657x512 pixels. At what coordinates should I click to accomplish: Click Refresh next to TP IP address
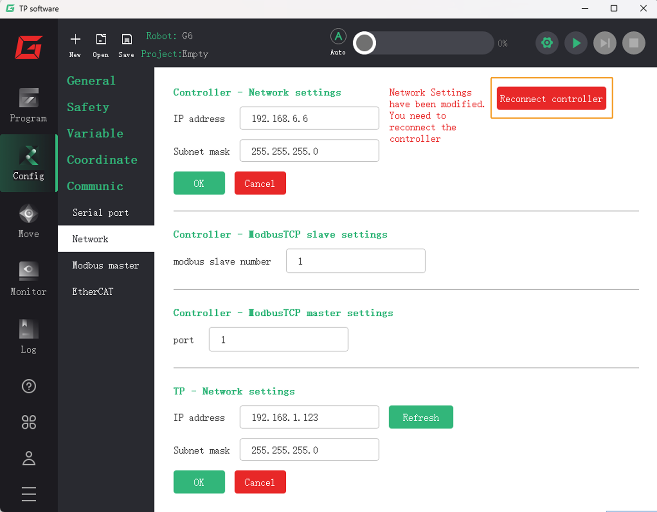421,417
